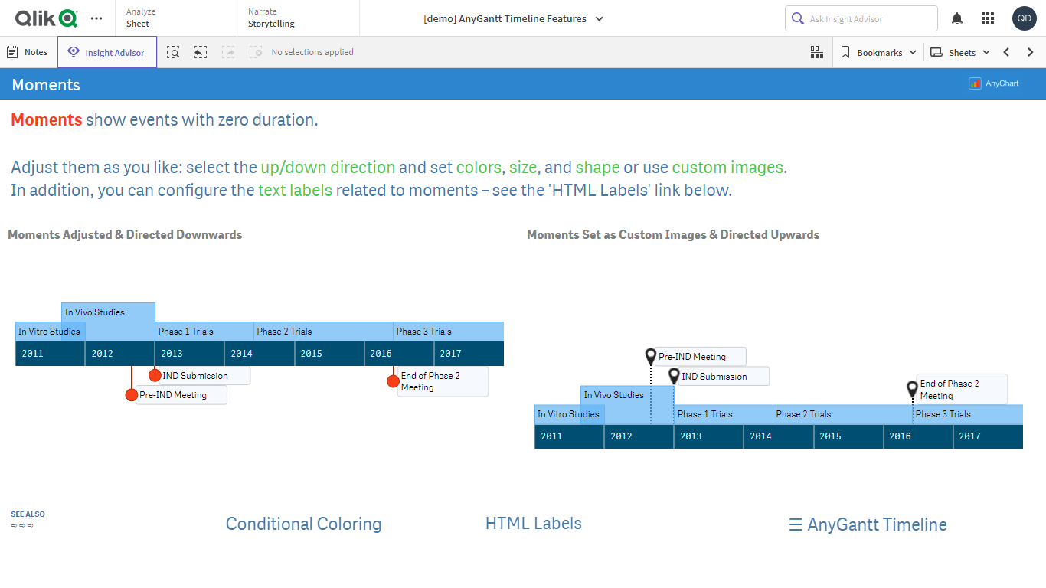Screen dimensions: 1046x588
Task: Select In Vitro Studies bar in left chart
Action: [51, 332]
